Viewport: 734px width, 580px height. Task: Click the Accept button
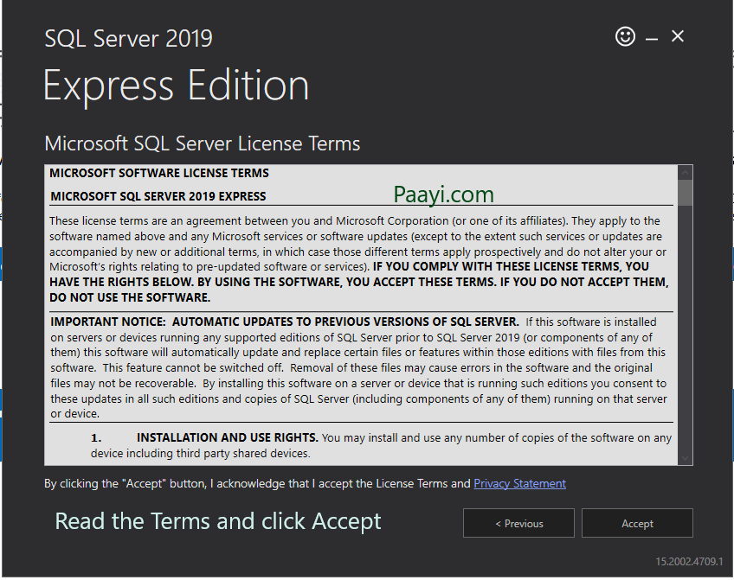pyautogui.click(x=637, y=523)
